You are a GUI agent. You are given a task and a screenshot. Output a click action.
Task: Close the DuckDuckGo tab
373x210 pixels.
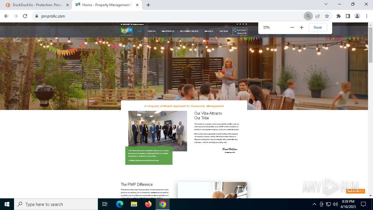click(68, 5)
